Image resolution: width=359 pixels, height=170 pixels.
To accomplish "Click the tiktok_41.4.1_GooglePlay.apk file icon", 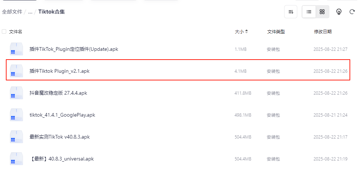I will [x=16, y=115].
